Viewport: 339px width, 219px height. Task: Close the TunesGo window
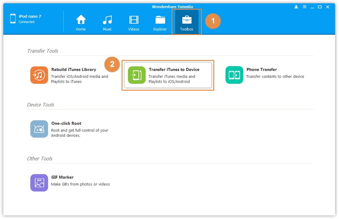pyautogui.click(x=327, y=7)
